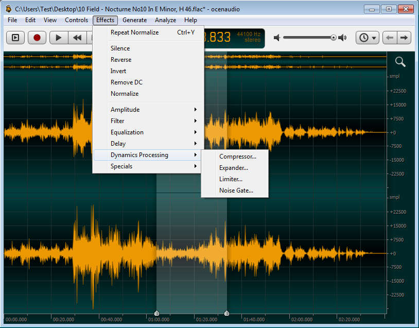Apply the Normalize effect
The width and height of the screenshot is (419, 328).
pyautogui.click(x=125, y=94)
